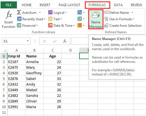Expand the Date & Time dropdown arrow
This screenshot has height=116, width=146.
click(x=74, y=26)
